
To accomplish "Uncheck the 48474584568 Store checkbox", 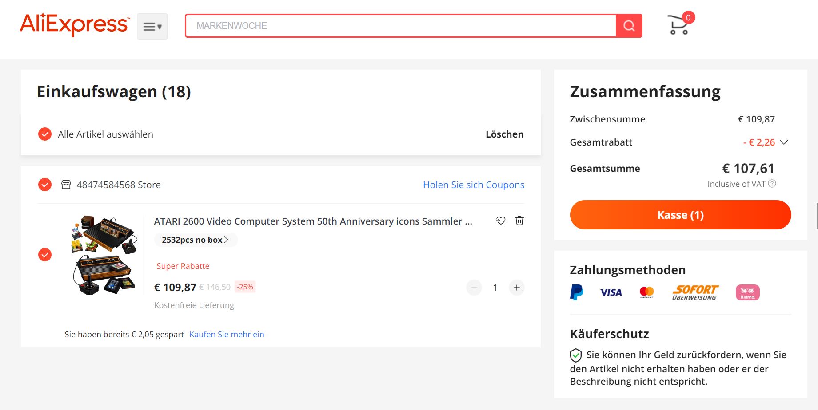I will point(45,185).
